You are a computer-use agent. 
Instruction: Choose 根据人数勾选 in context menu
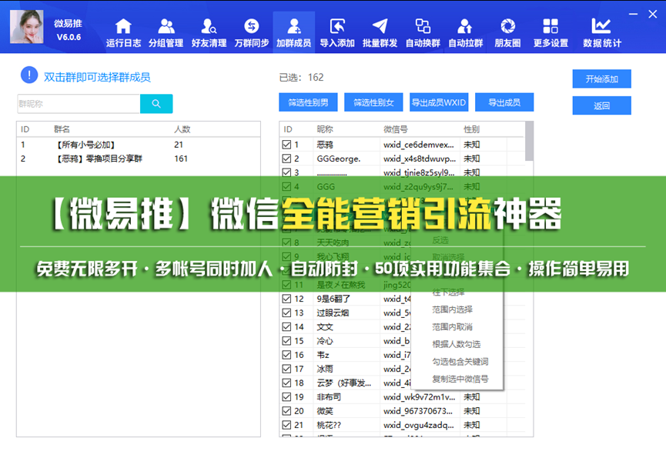456,344
